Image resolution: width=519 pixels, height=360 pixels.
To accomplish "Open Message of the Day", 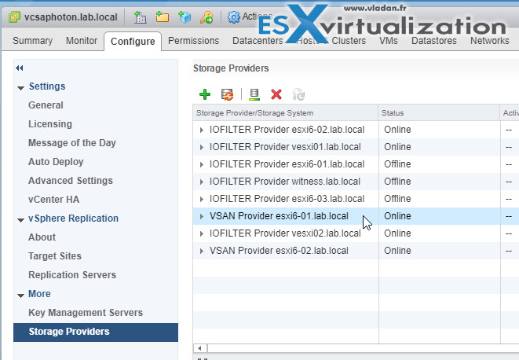I will click(x=72, y=143).
